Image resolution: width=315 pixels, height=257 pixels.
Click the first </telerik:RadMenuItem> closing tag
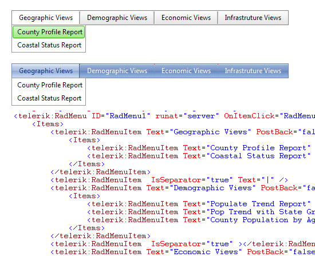100,172
